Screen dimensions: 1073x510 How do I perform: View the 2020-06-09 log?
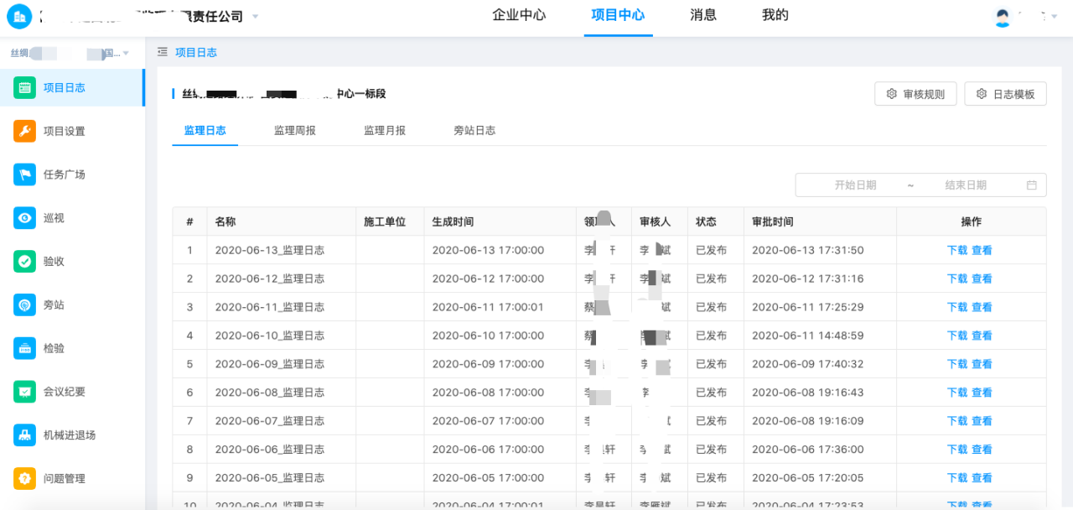click(x=982, y=364)
